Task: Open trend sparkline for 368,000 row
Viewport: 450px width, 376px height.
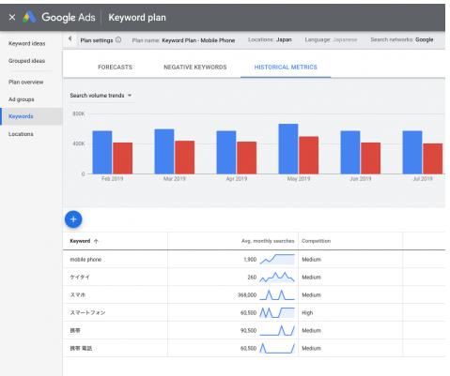Action: click(277, 294)
